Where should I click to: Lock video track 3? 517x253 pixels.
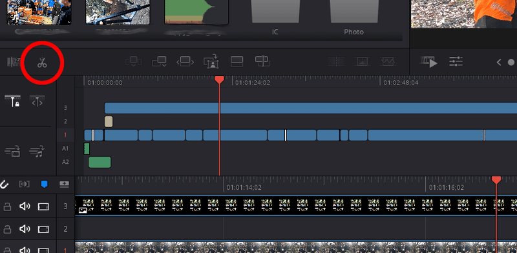pos(7,207)
